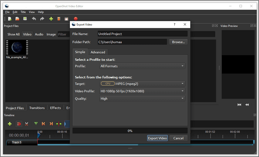This screenshot has height=157, width=259.
Task: Toggle the timeline snapping magnet button
Action: click(18, 124)
